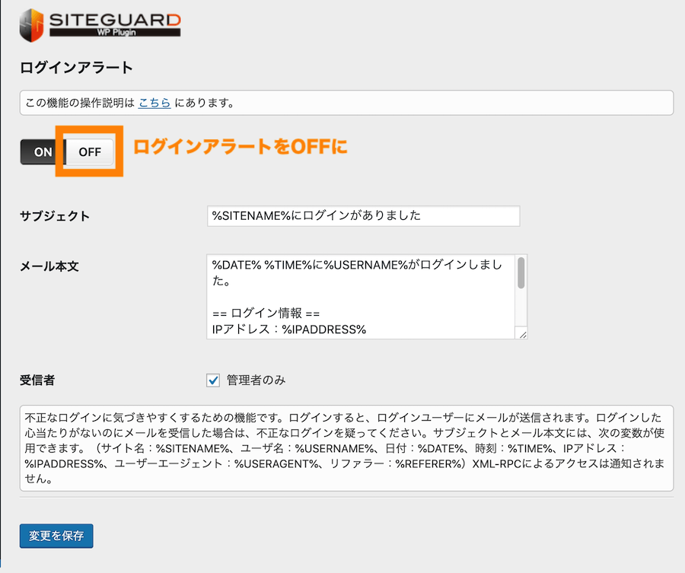Open the こちら help documentation link
The height and width of the screenshot is (573, 685).
click(x=154, y=103)
